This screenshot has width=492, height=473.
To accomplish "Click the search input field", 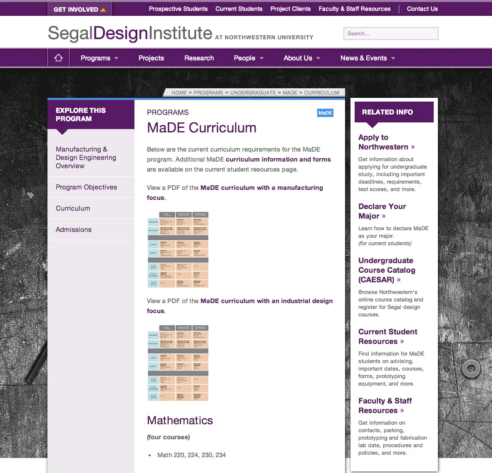I will click(391, 34).
